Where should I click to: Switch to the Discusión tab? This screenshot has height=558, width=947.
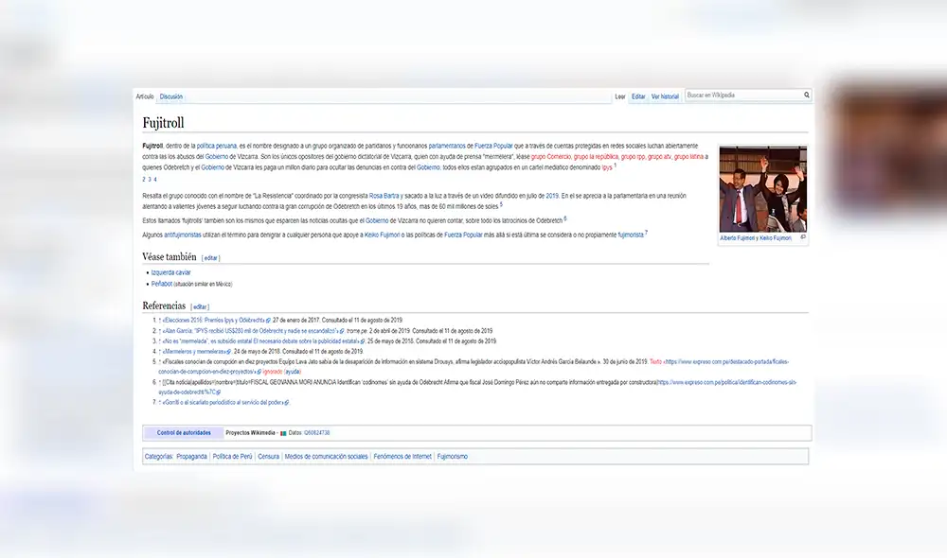(170, 96)
